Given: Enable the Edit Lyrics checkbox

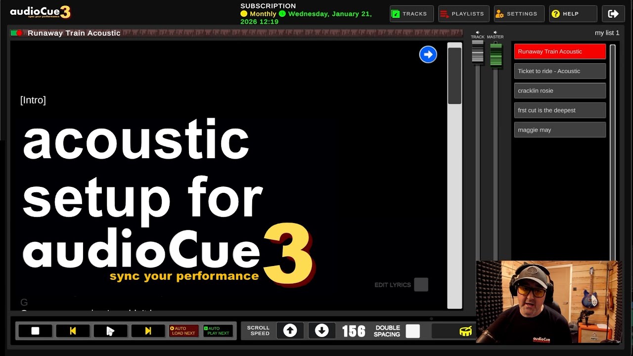Looking at the screenshot, I should point(421,285).
